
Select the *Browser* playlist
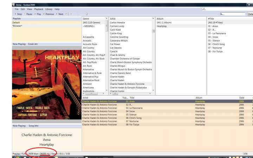[x=47, y=26]
